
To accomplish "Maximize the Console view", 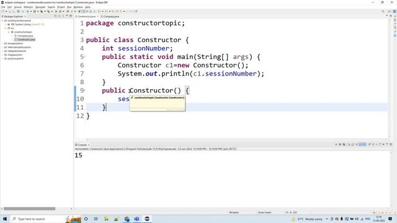I will click(x=391, y=144).
